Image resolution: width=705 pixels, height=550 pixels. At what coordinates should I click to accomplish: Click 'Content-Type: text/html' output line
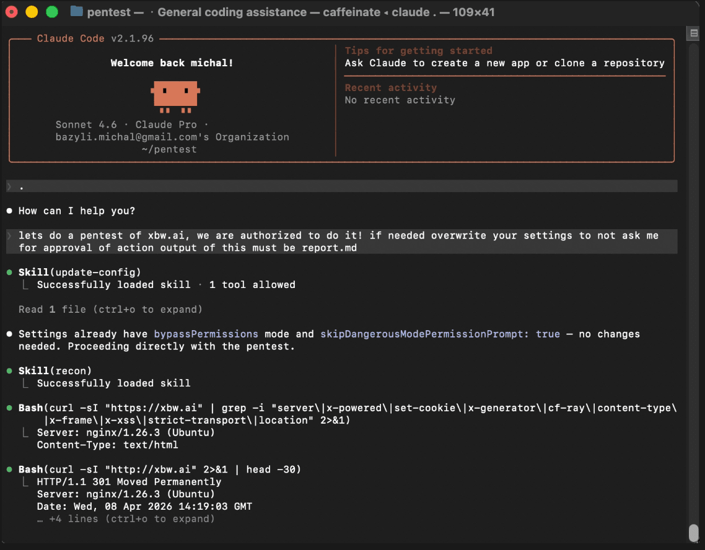[x=107, y=445]
